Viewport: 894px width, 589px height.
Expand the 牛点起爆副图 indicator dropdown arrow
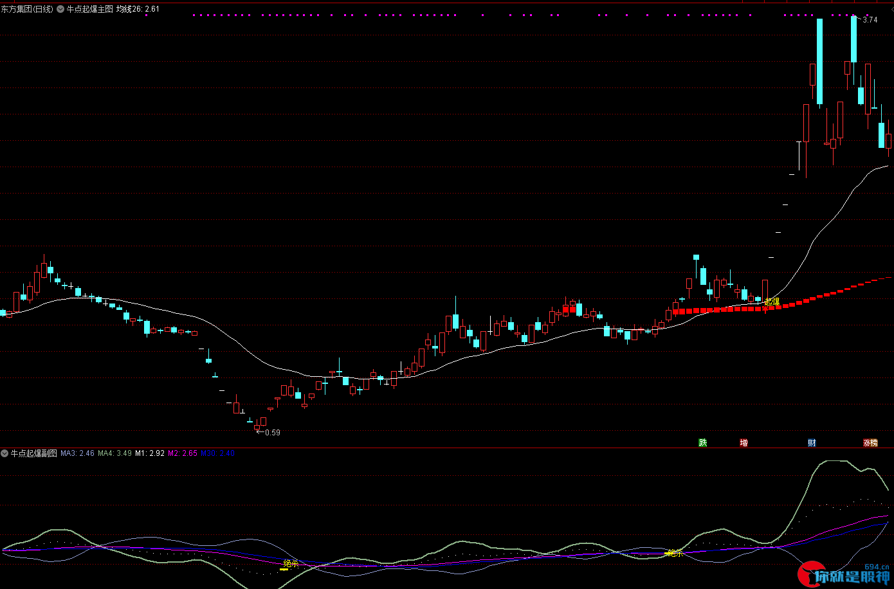(x=5, y=453)
